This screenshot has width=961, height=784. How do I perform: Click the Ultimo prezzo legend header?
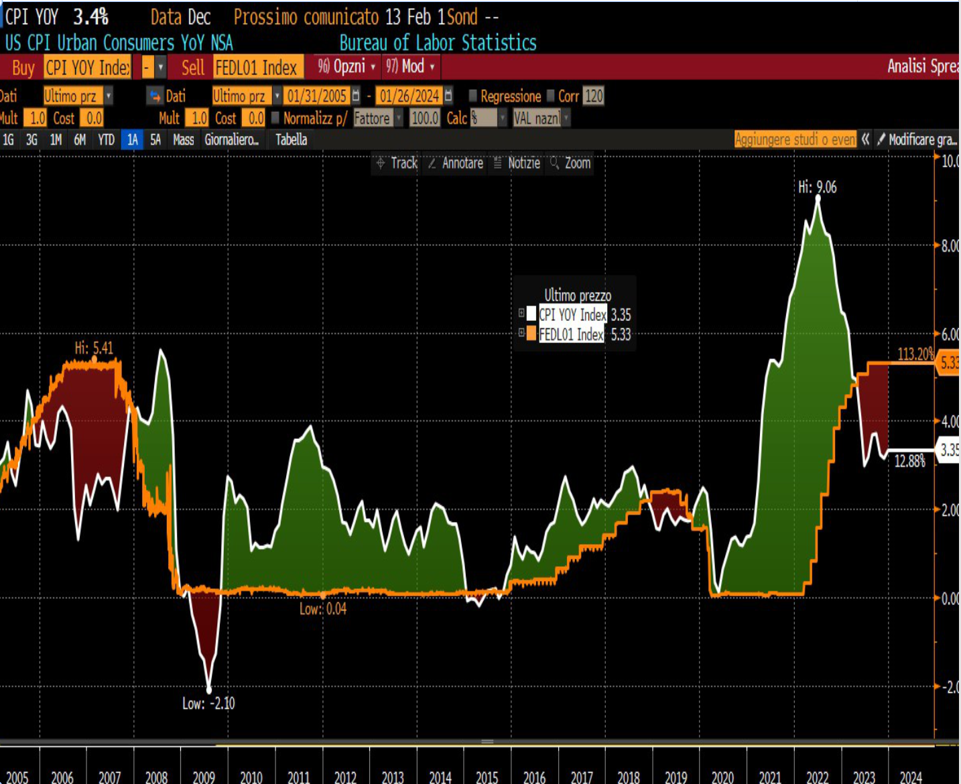578,295
